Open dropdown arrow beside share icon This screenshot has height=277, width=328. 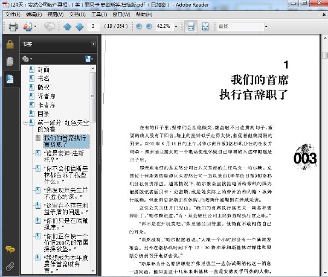coord(35,26)
